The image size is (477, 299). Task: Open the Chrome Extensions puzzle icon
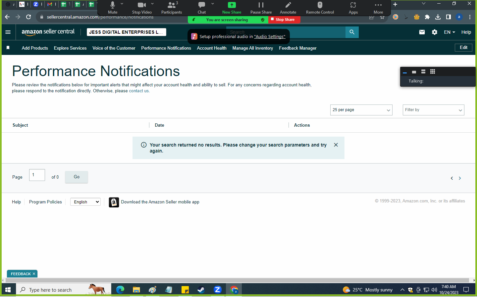pos(427,17)
